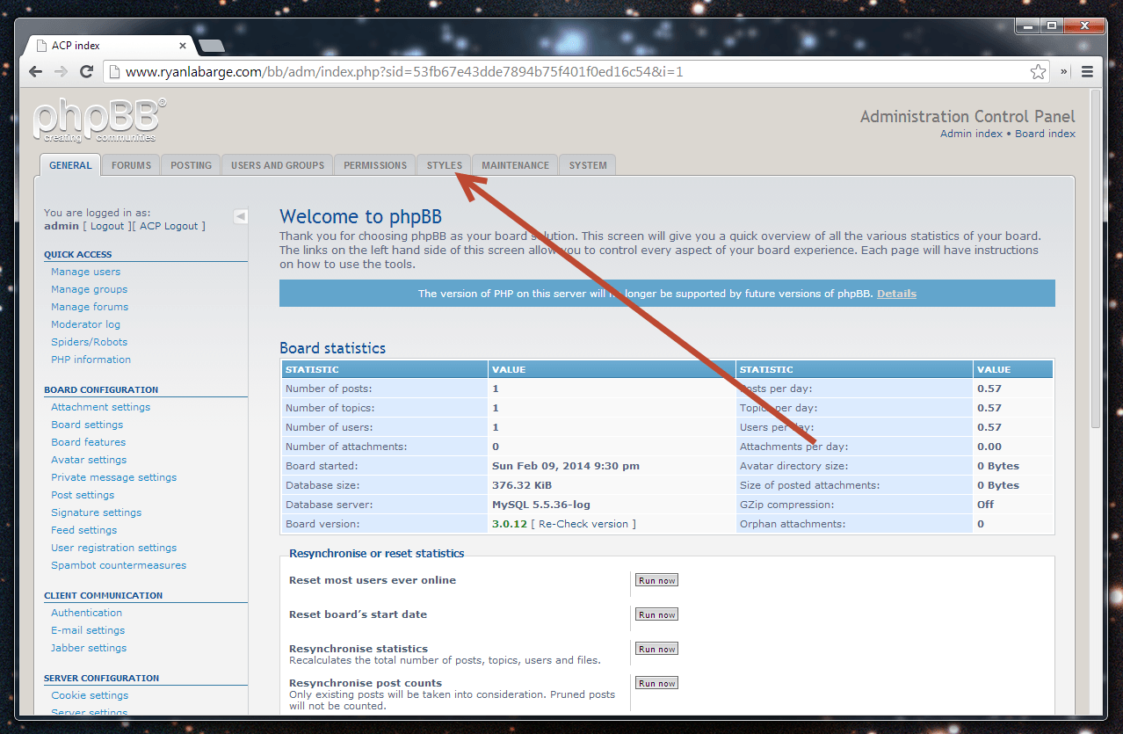
Task: Click the phpBB logo
Action: [98, 120]
